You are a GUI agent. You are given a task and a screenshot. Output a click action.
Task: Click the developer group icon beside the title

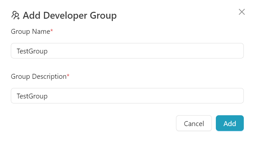click(15, 15)
